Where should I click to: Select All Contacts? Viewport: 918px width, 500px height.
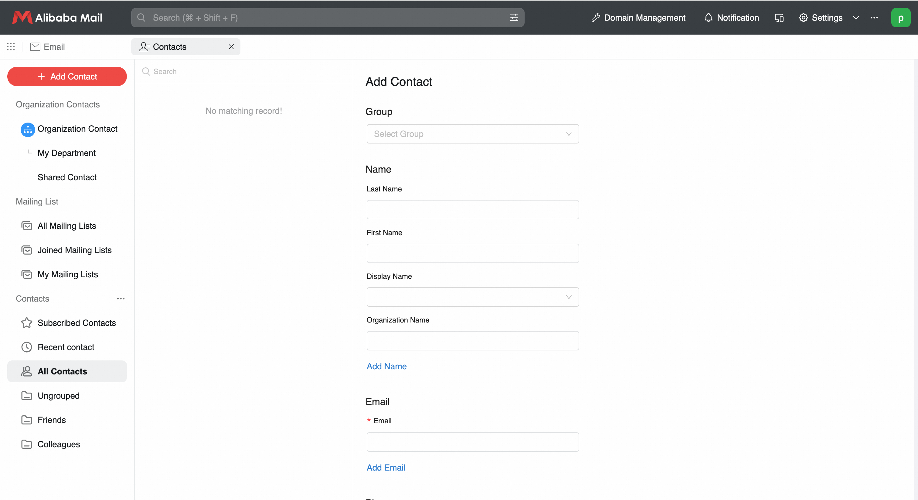point(67,371)
